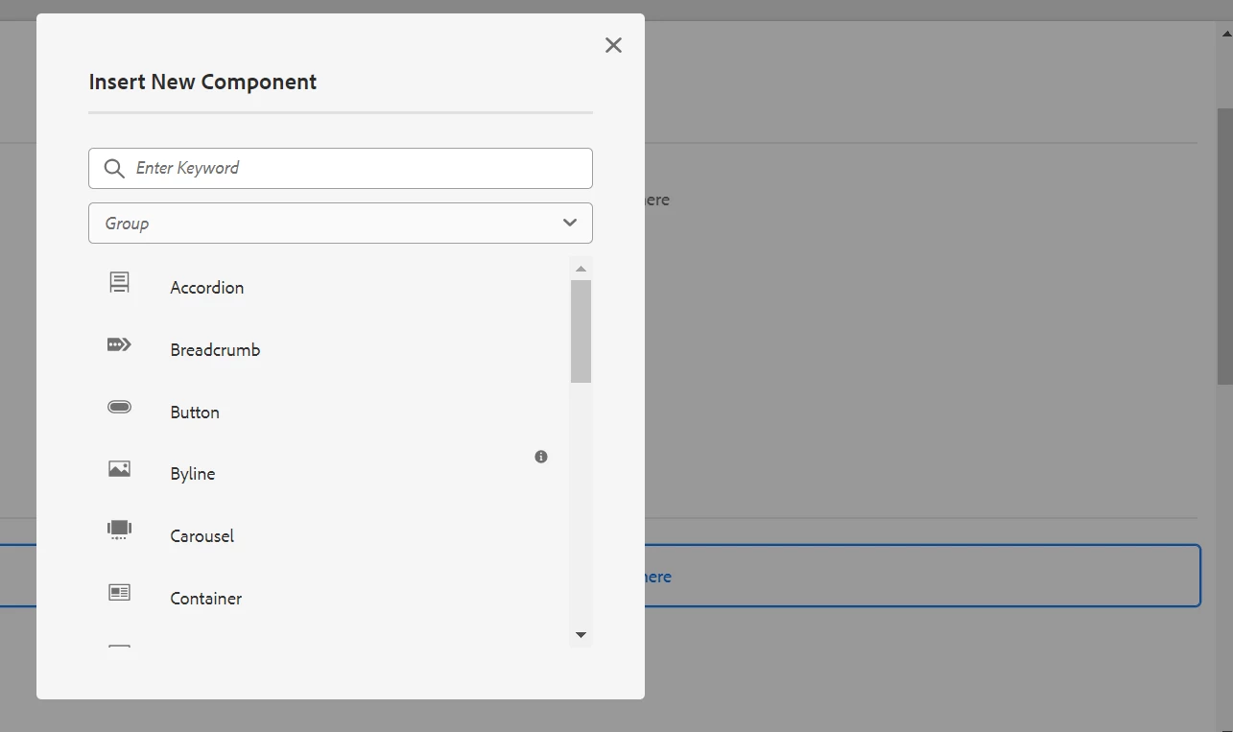Screen dimensions: 1233x732
Task: Select the Container label
Action: pyautogui.click(x=206, y=599)
